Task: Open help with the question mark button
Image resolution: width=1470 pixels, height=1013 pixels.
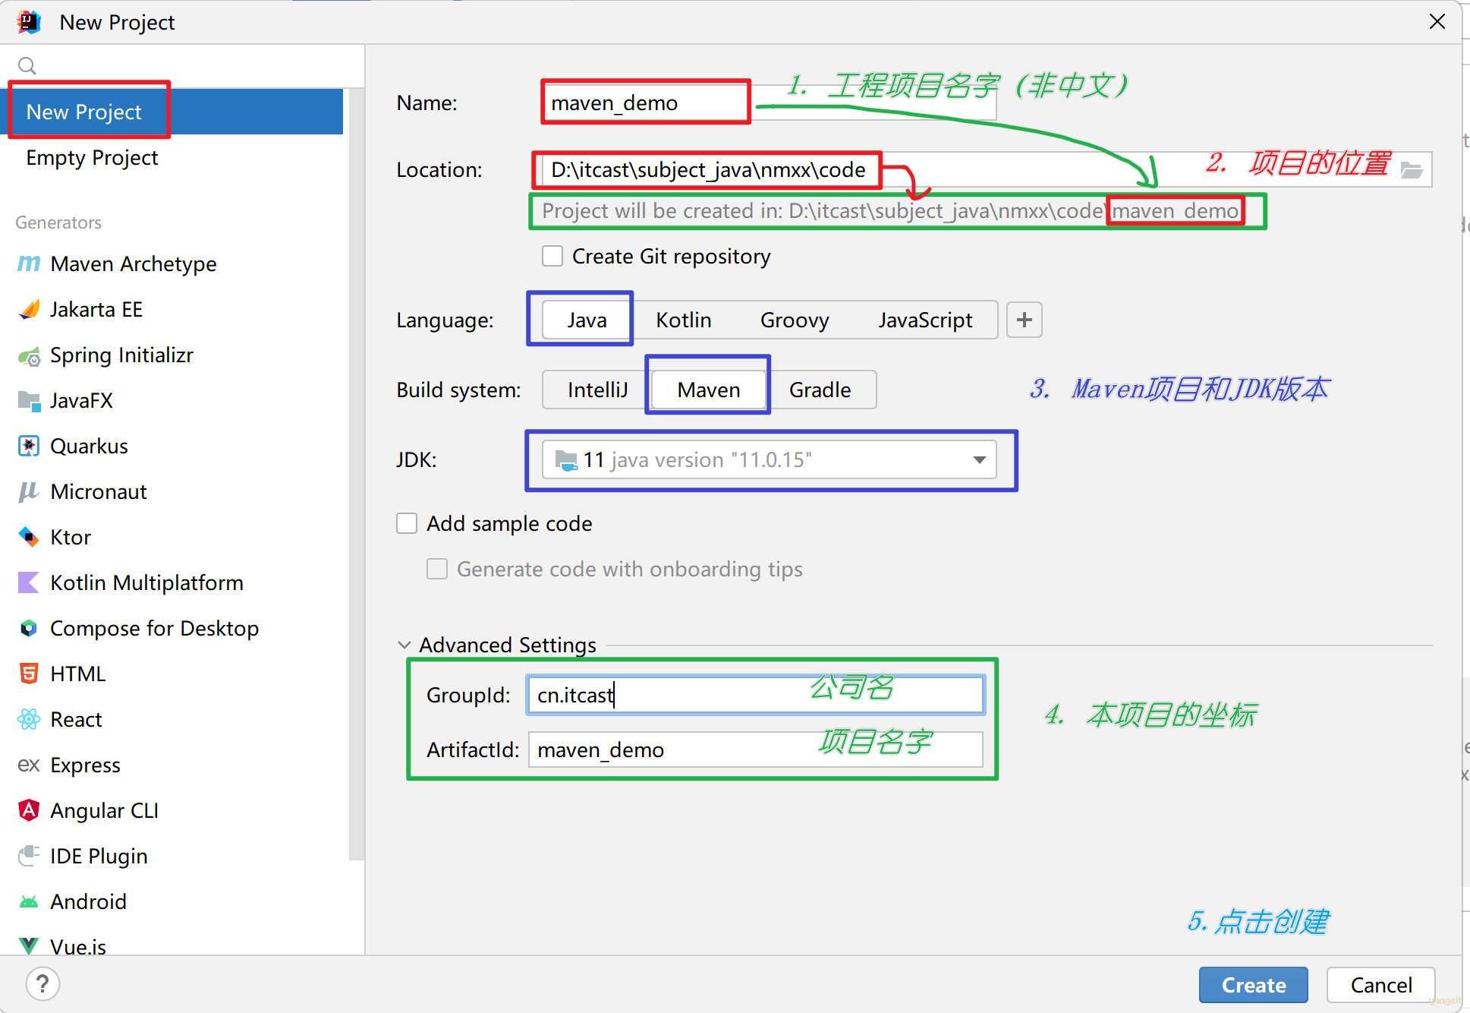Action: [42, 984]
